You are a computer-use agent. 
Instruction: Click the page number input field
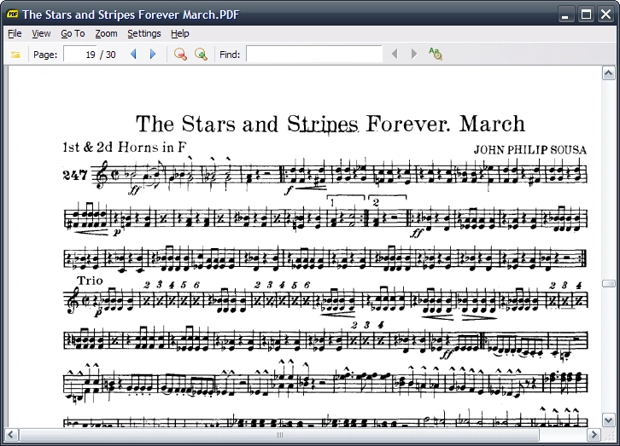click(x=80, y=54)
